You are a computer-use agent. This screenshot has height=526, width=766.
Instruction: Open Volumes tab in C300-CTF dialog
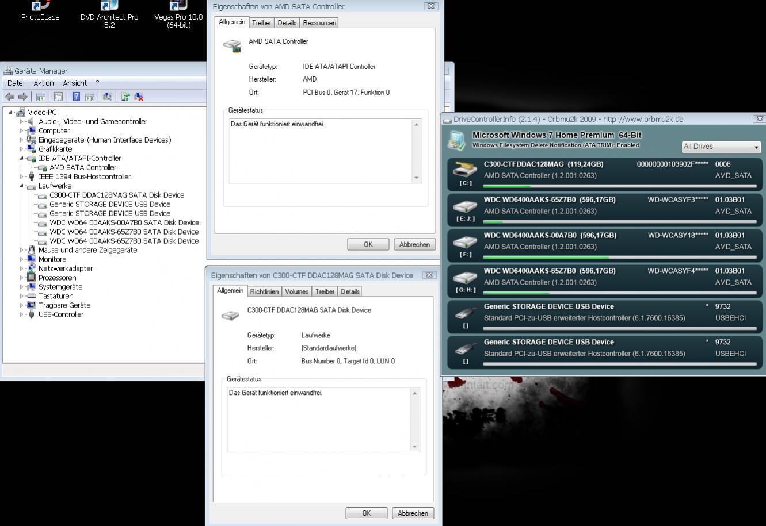point(297,291)
